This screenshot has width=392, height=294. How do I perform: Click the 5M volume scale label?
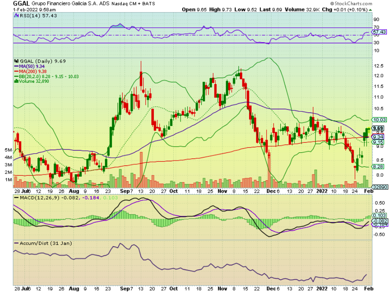click(x=8, y=150)
